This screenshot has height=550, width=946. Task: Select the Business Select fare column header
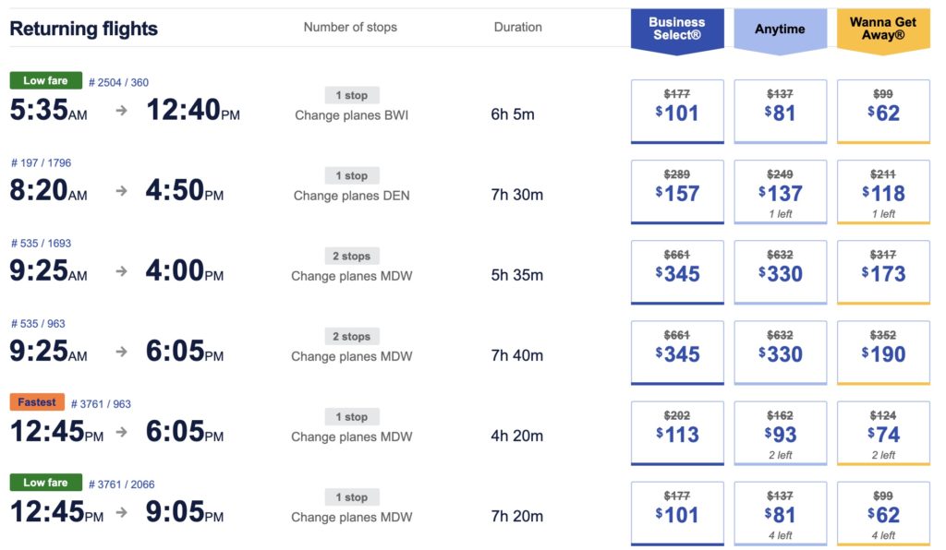tap(676, 29)
